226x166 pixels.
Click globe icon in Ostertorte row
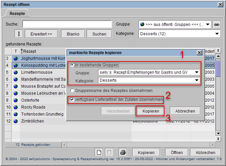click(16, 100)
